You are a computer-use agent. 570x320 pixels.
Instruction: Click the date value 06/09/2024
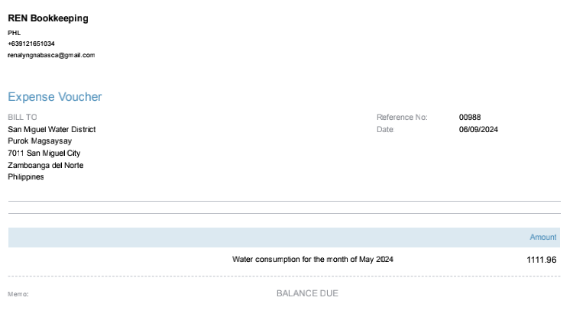(478, 129)
